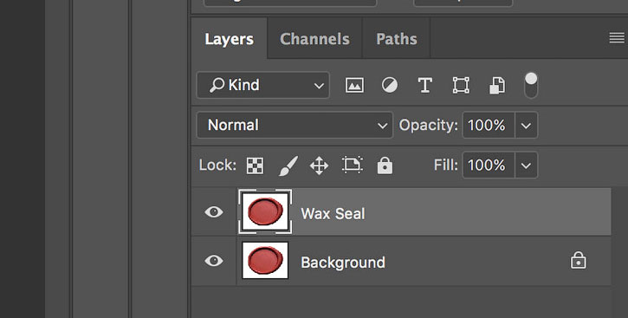The image size is (628, 318).
Task: Switch to the Channels tab
Action: [314, 39]
